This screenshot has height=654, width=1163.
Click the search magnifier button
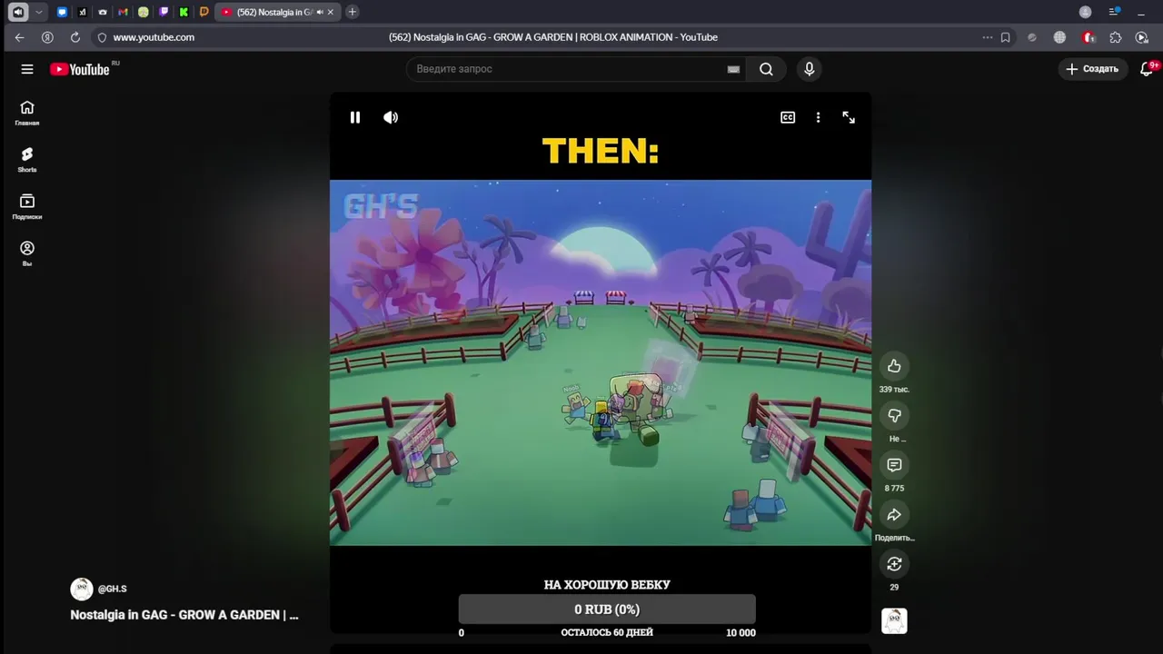tap(766, 69)
